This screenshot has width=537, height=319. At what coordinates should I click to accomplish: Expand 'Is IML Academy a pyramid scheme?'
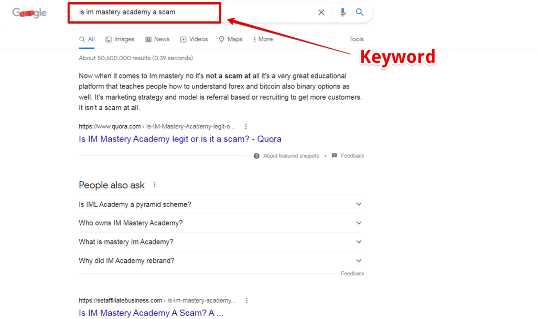tap(221, 204)
